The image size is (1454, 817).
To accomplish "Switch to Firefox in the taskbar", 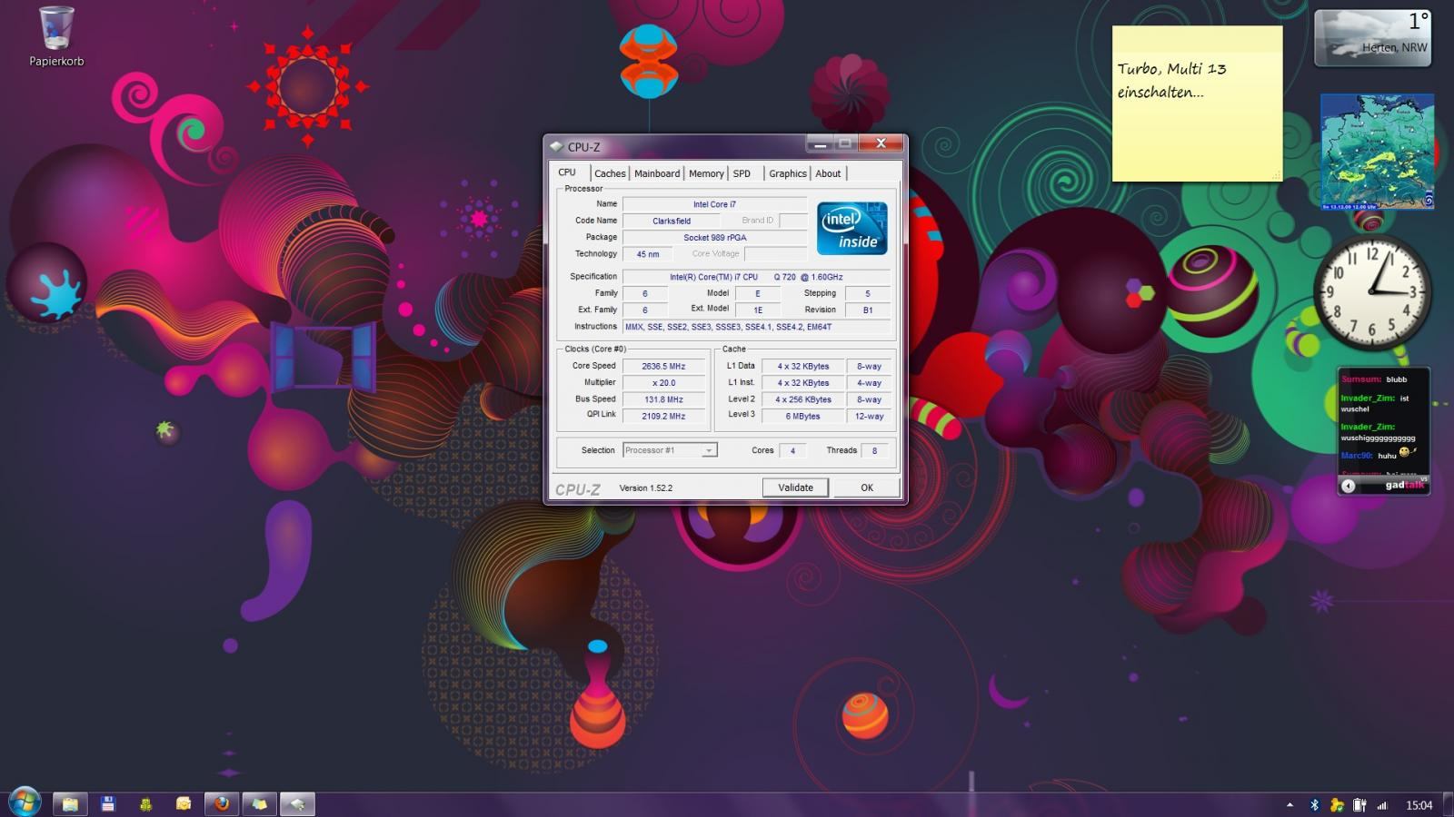I will click(x=221, y=803).
